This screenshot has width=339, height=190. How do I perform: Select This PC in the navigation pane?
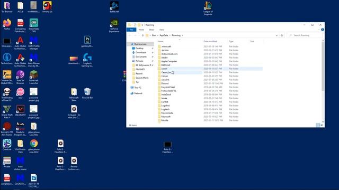point(138,88)
